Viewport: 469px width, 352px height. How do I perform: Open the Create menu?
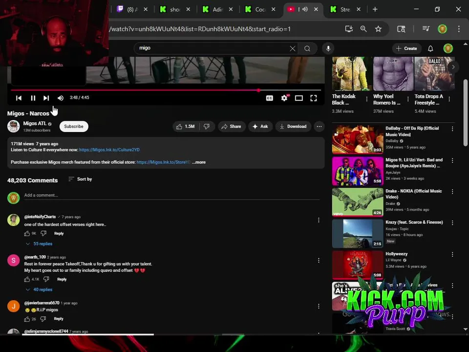coord(406,48)
